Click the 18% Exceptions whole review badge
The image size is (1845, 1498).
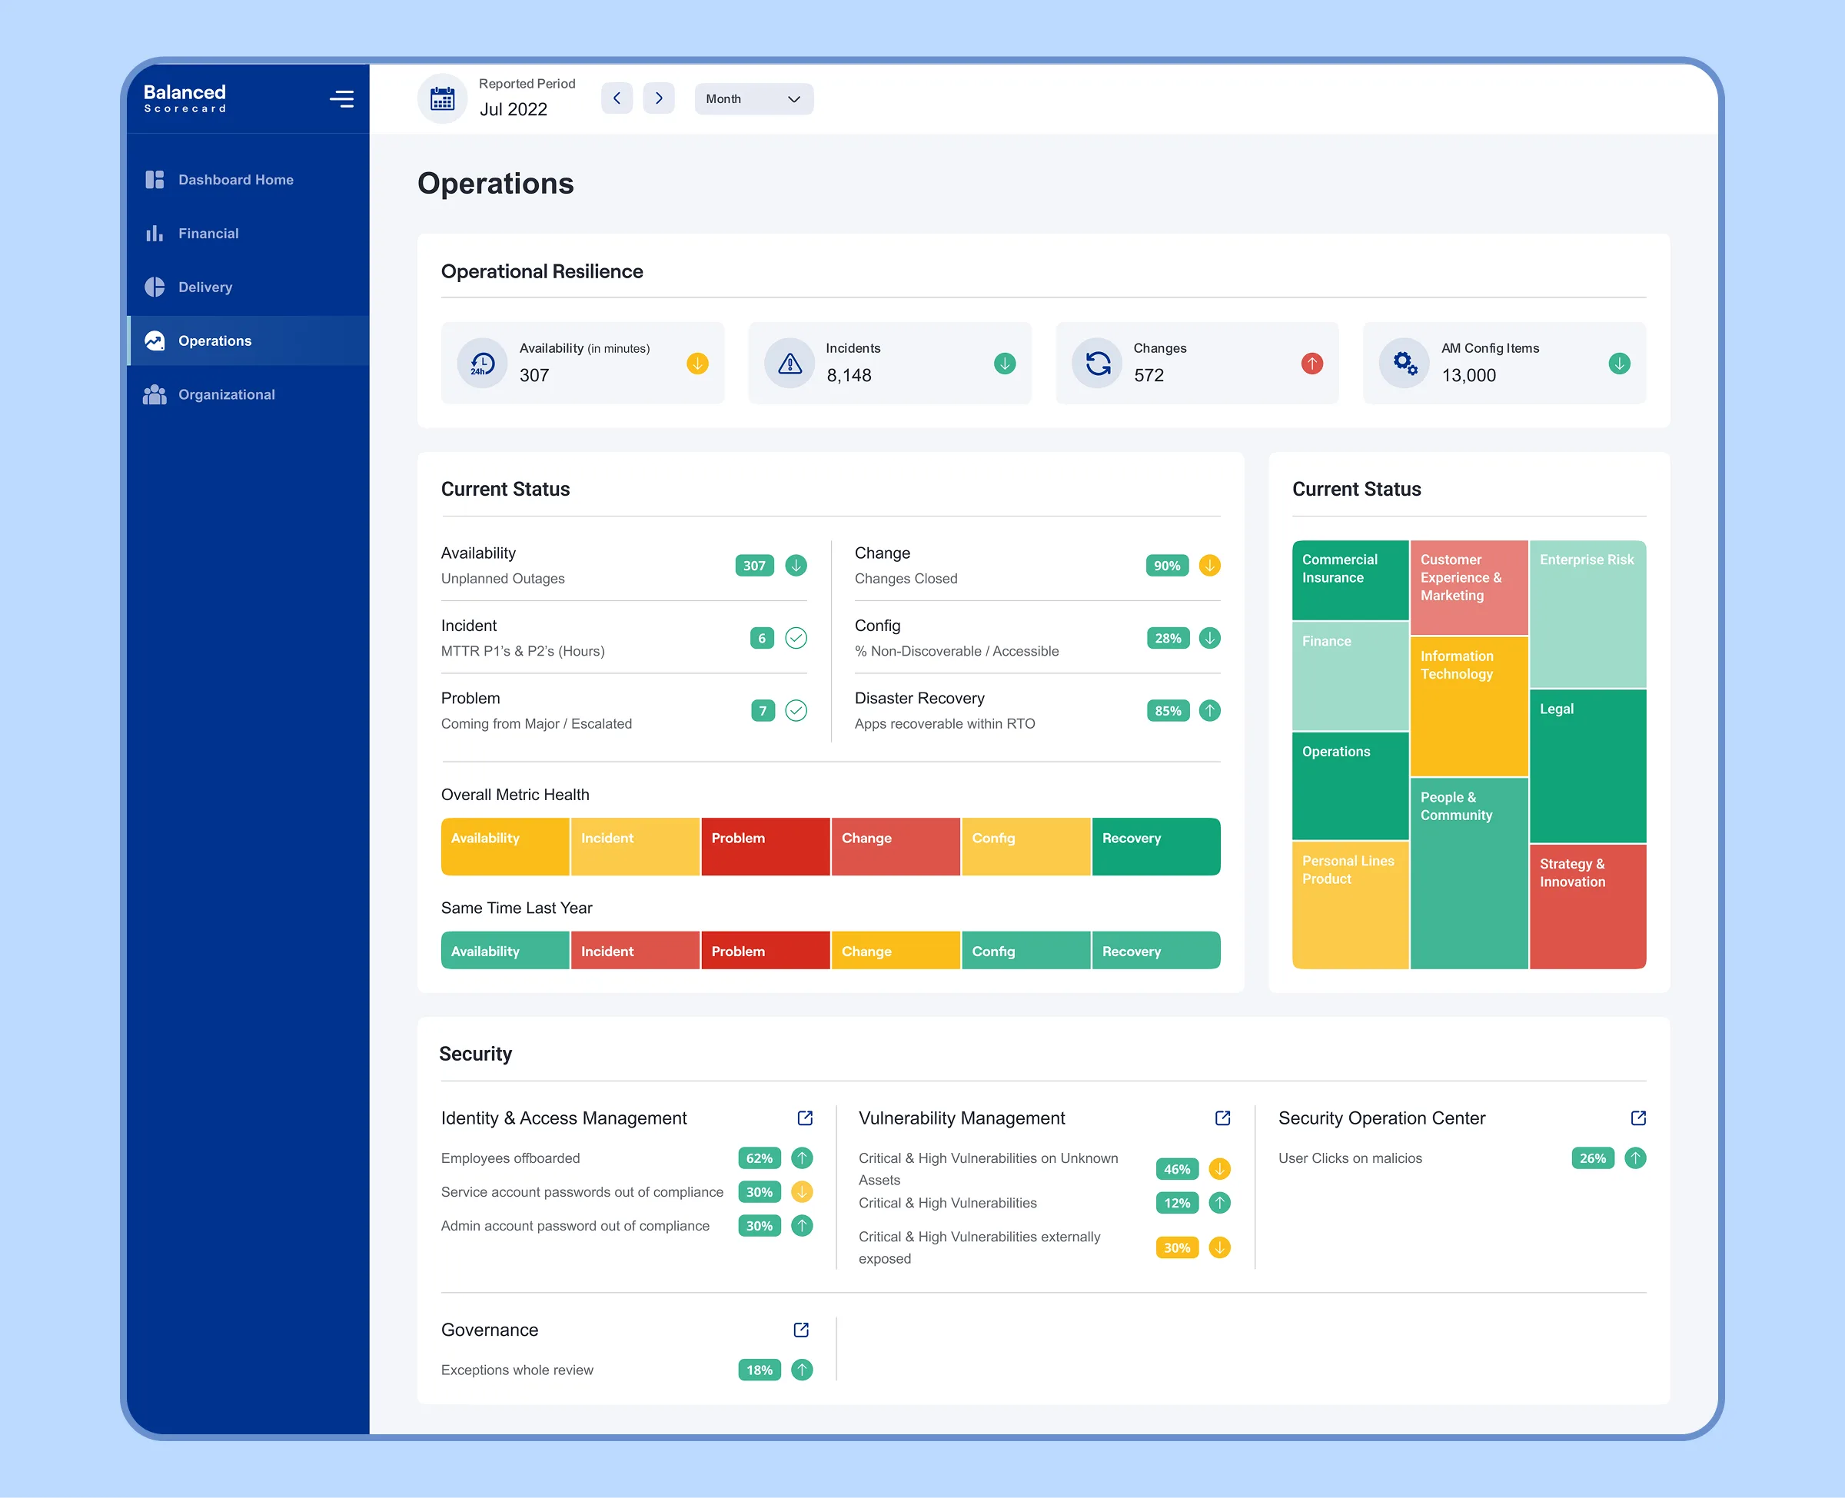pyautogui.click(x=760, y=1370)
